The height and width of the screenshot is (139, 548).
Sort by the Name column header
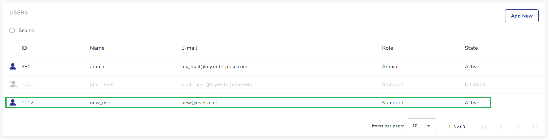97,48
